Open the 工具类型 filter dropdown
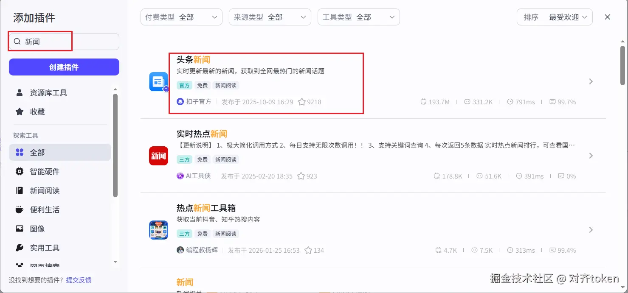 click(359, 17)
